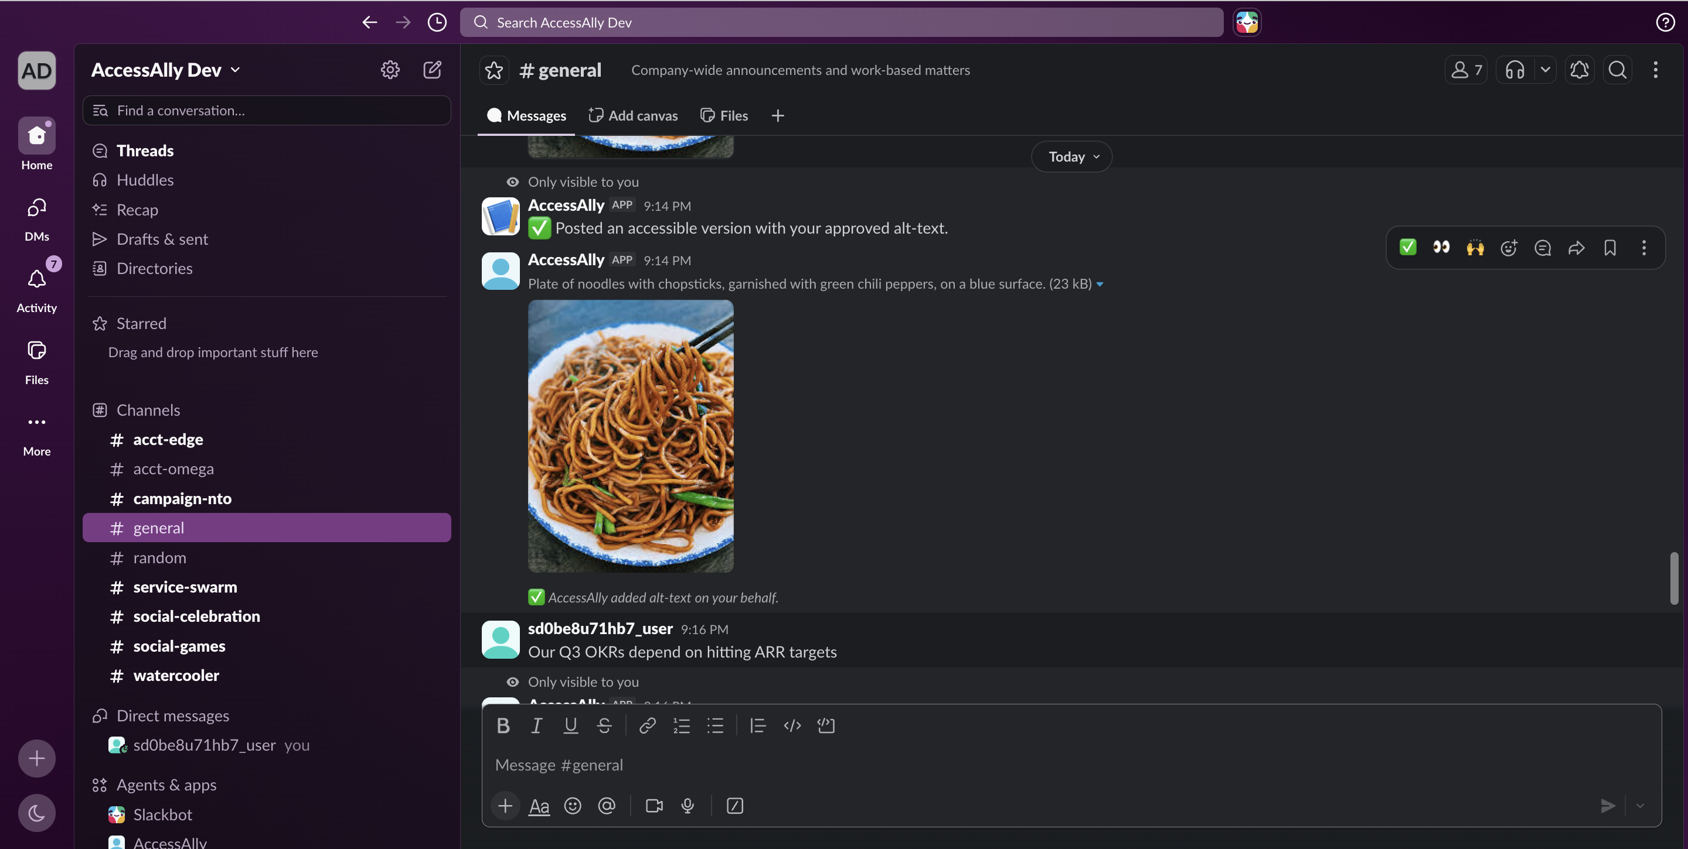Image resolution: width=1688 pixels, height=849 pixels.
Task: Apply underline formatting in composer
Action: tap(571, 725)
